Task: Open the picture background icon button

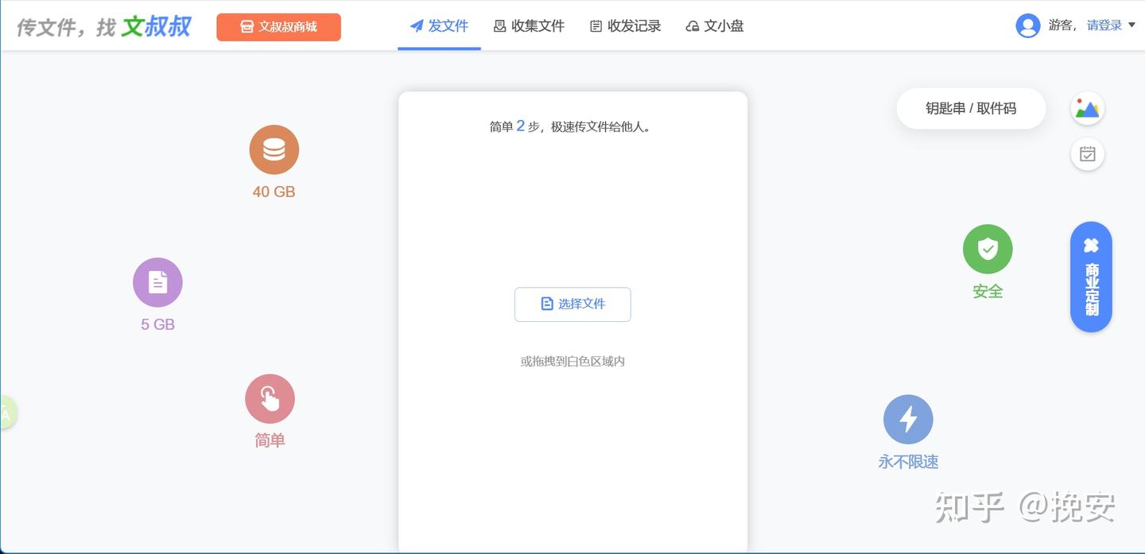Action: (x=1087, y=109)
